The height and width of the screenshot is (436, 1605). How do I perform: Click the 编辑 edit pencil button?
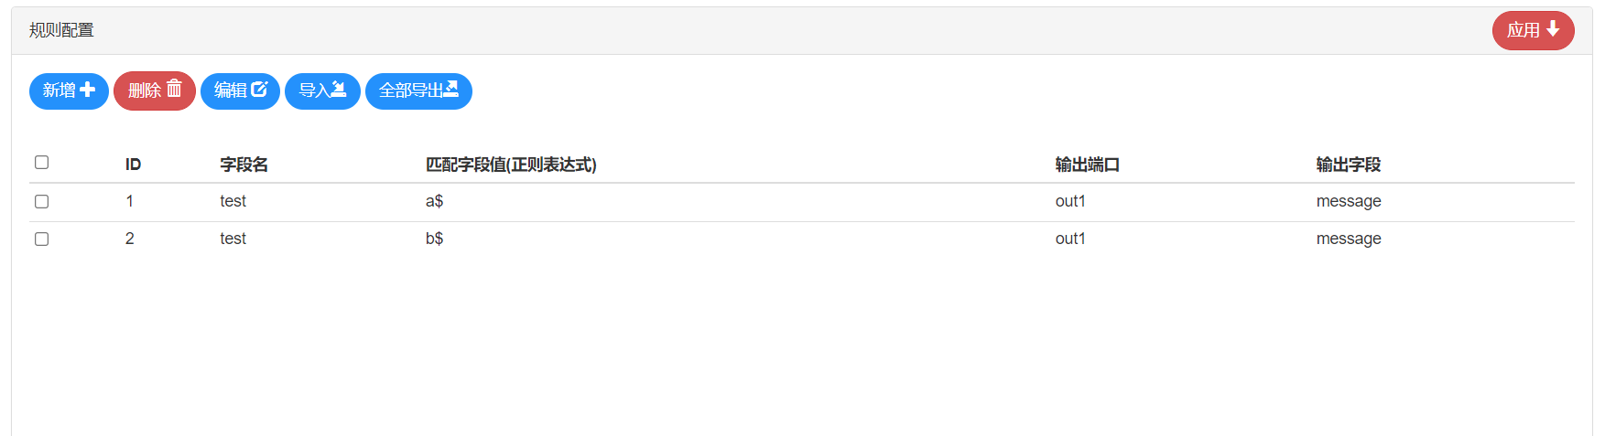tap(240, 90)
